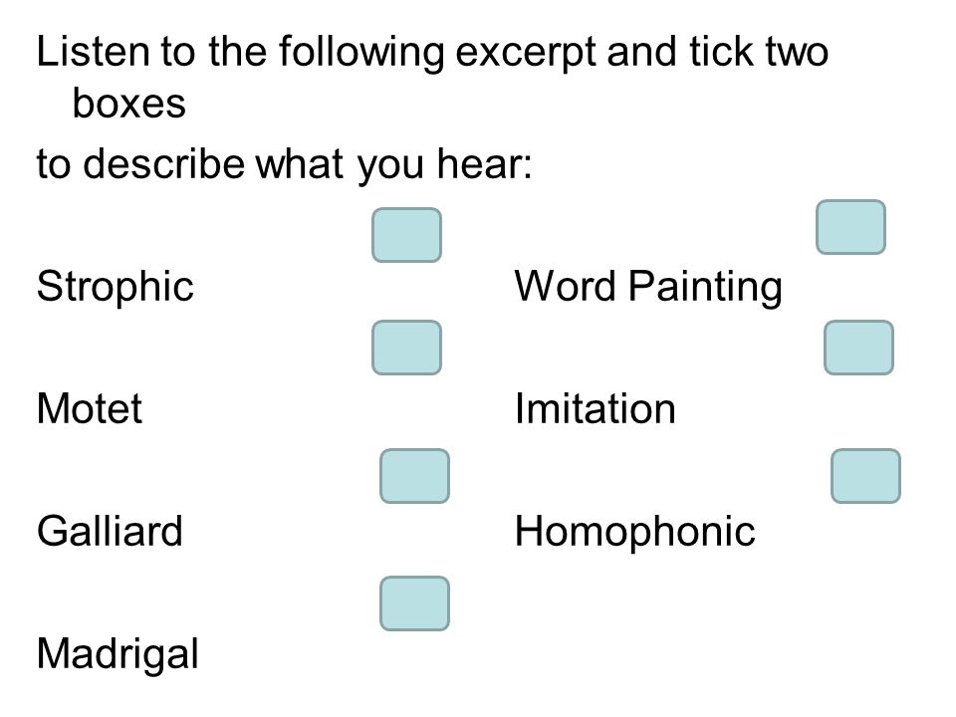Select the Strophic label text

[116, 287]
